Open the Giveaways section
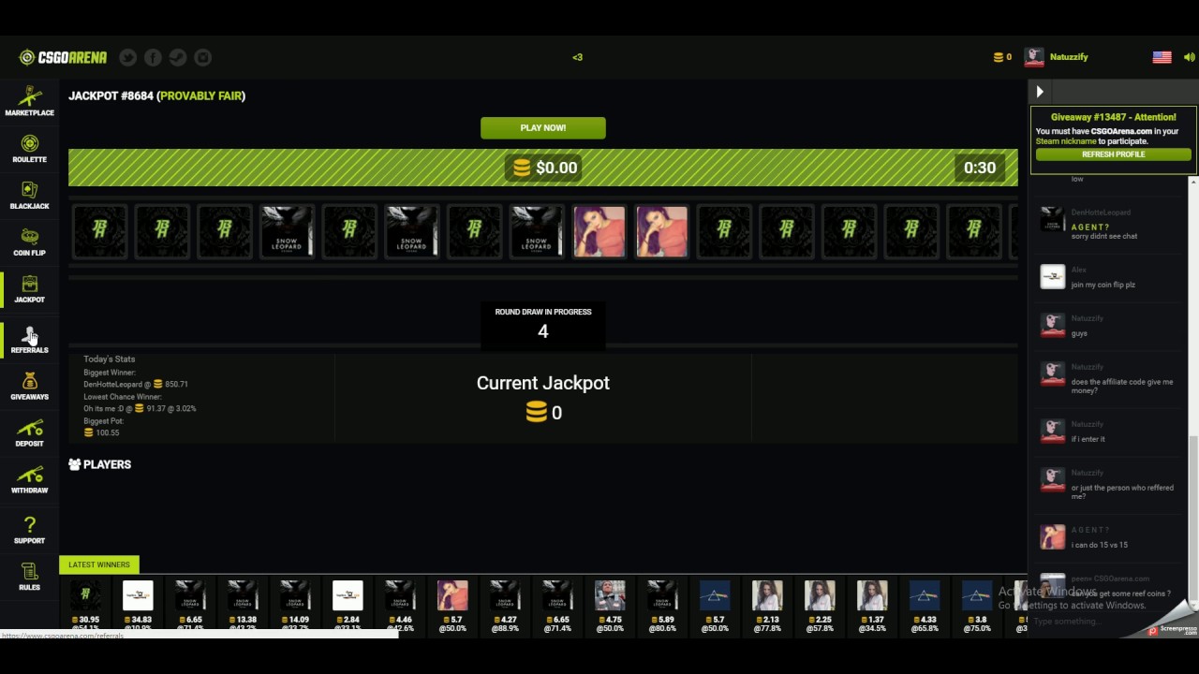Screen dimensions: 1199x674 [29, 387]
